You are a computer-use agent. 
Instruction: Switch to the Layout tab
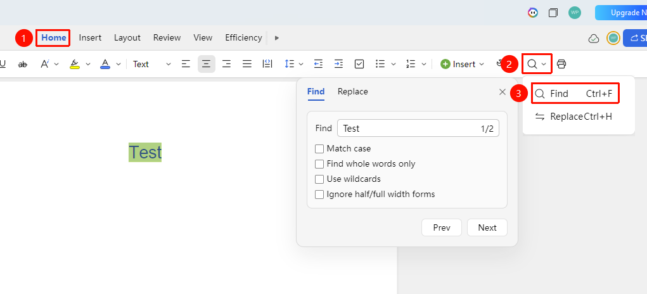click(x=127, y=37)
